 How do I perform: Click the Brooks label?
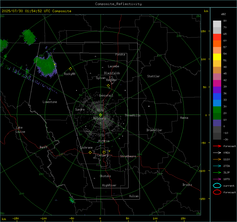click(x=187, y=185)
